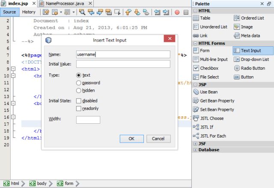Select the File Select palette item

[x=206, y=77]
